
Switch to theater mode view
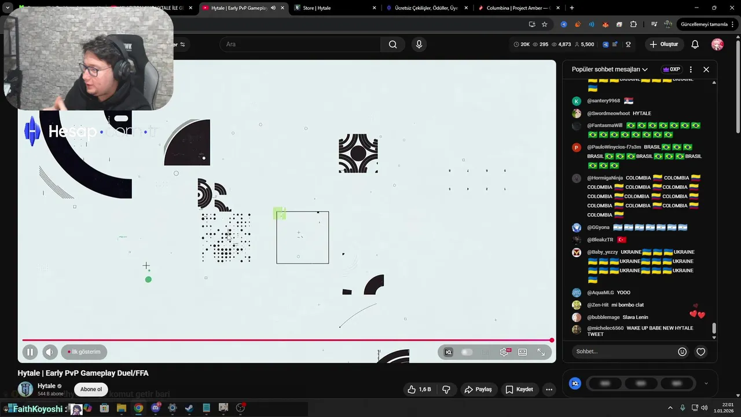coord(523,352)
